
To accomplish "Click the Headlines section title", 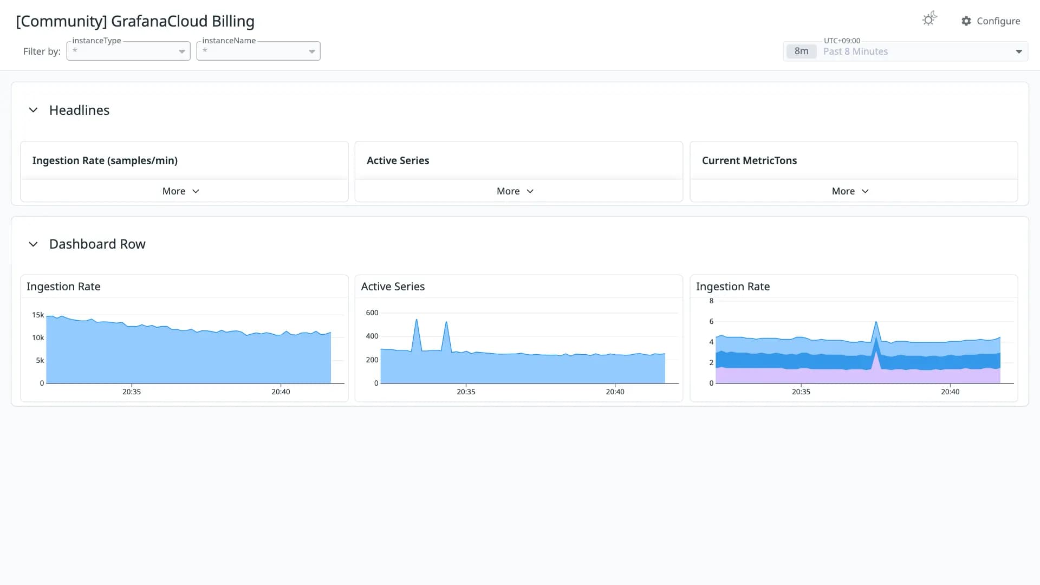I will coord(79,110).
